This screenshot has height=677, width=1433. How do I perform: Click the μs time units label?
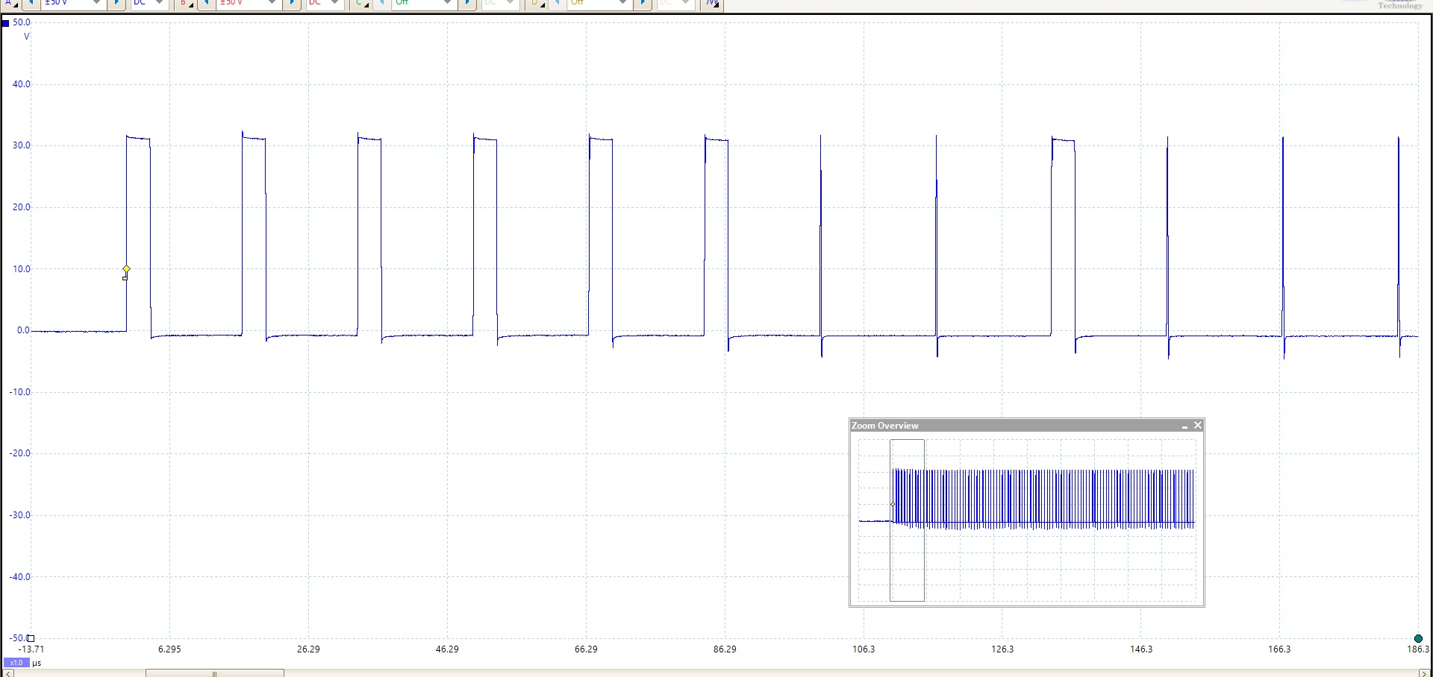point(37,663)
